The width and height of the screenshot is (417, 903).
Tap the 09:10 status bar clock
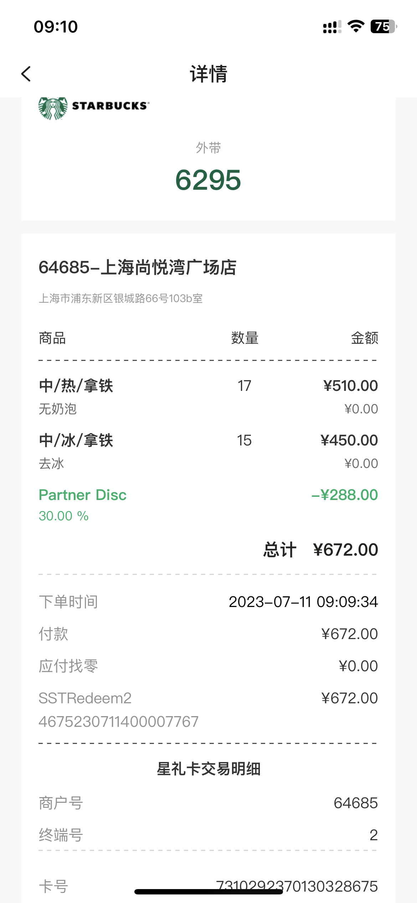pyautogui.click(x=56, y=27)
